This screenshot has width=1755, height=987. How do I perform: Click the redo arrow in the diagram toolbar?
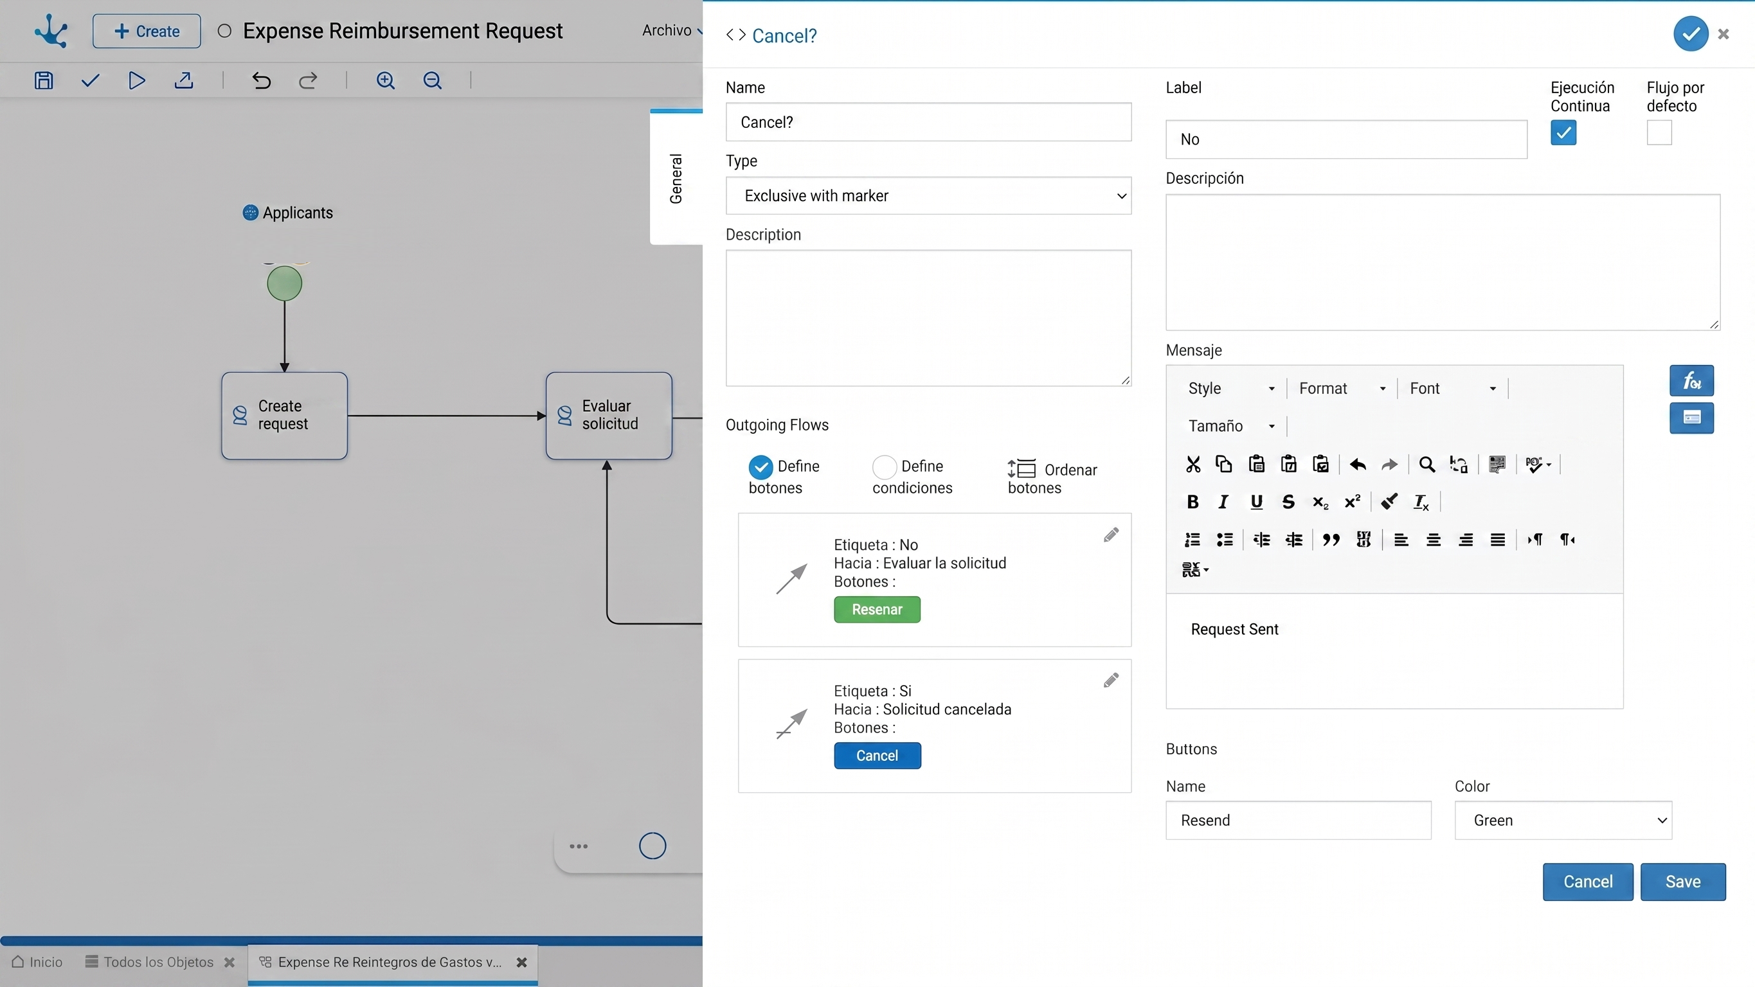(308, 80)
